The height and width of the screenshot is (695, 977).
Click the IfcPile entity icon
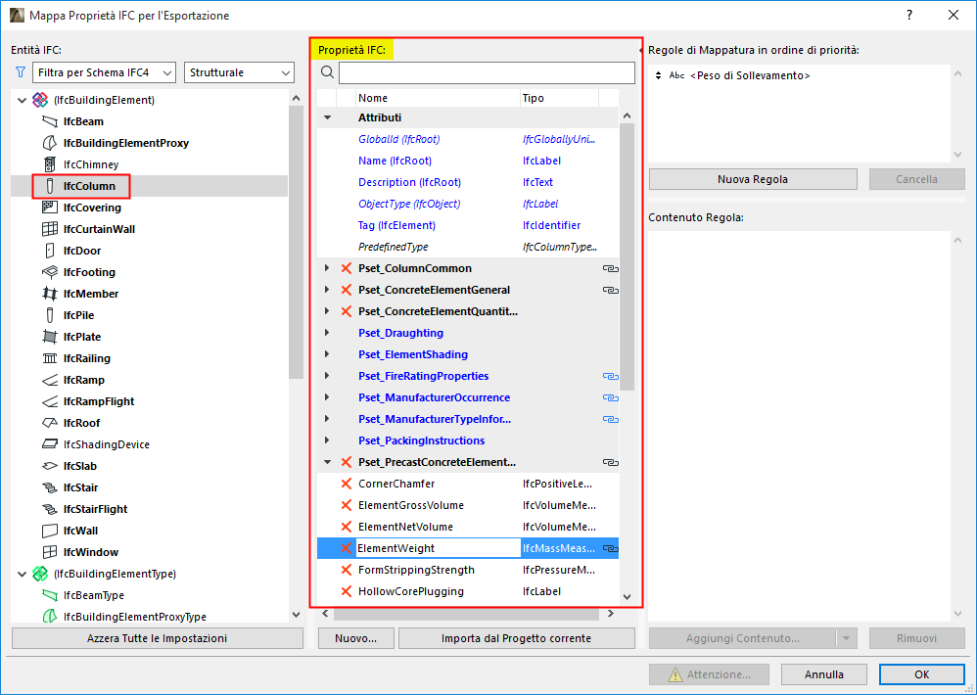click(x=50, y=315)
